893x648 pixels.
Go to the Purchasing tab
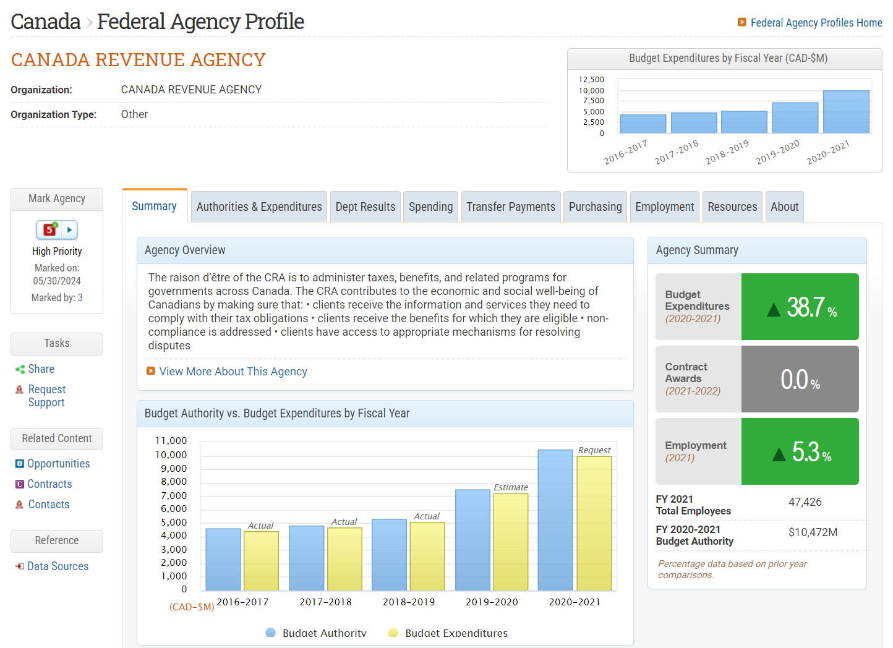point(596,207)
